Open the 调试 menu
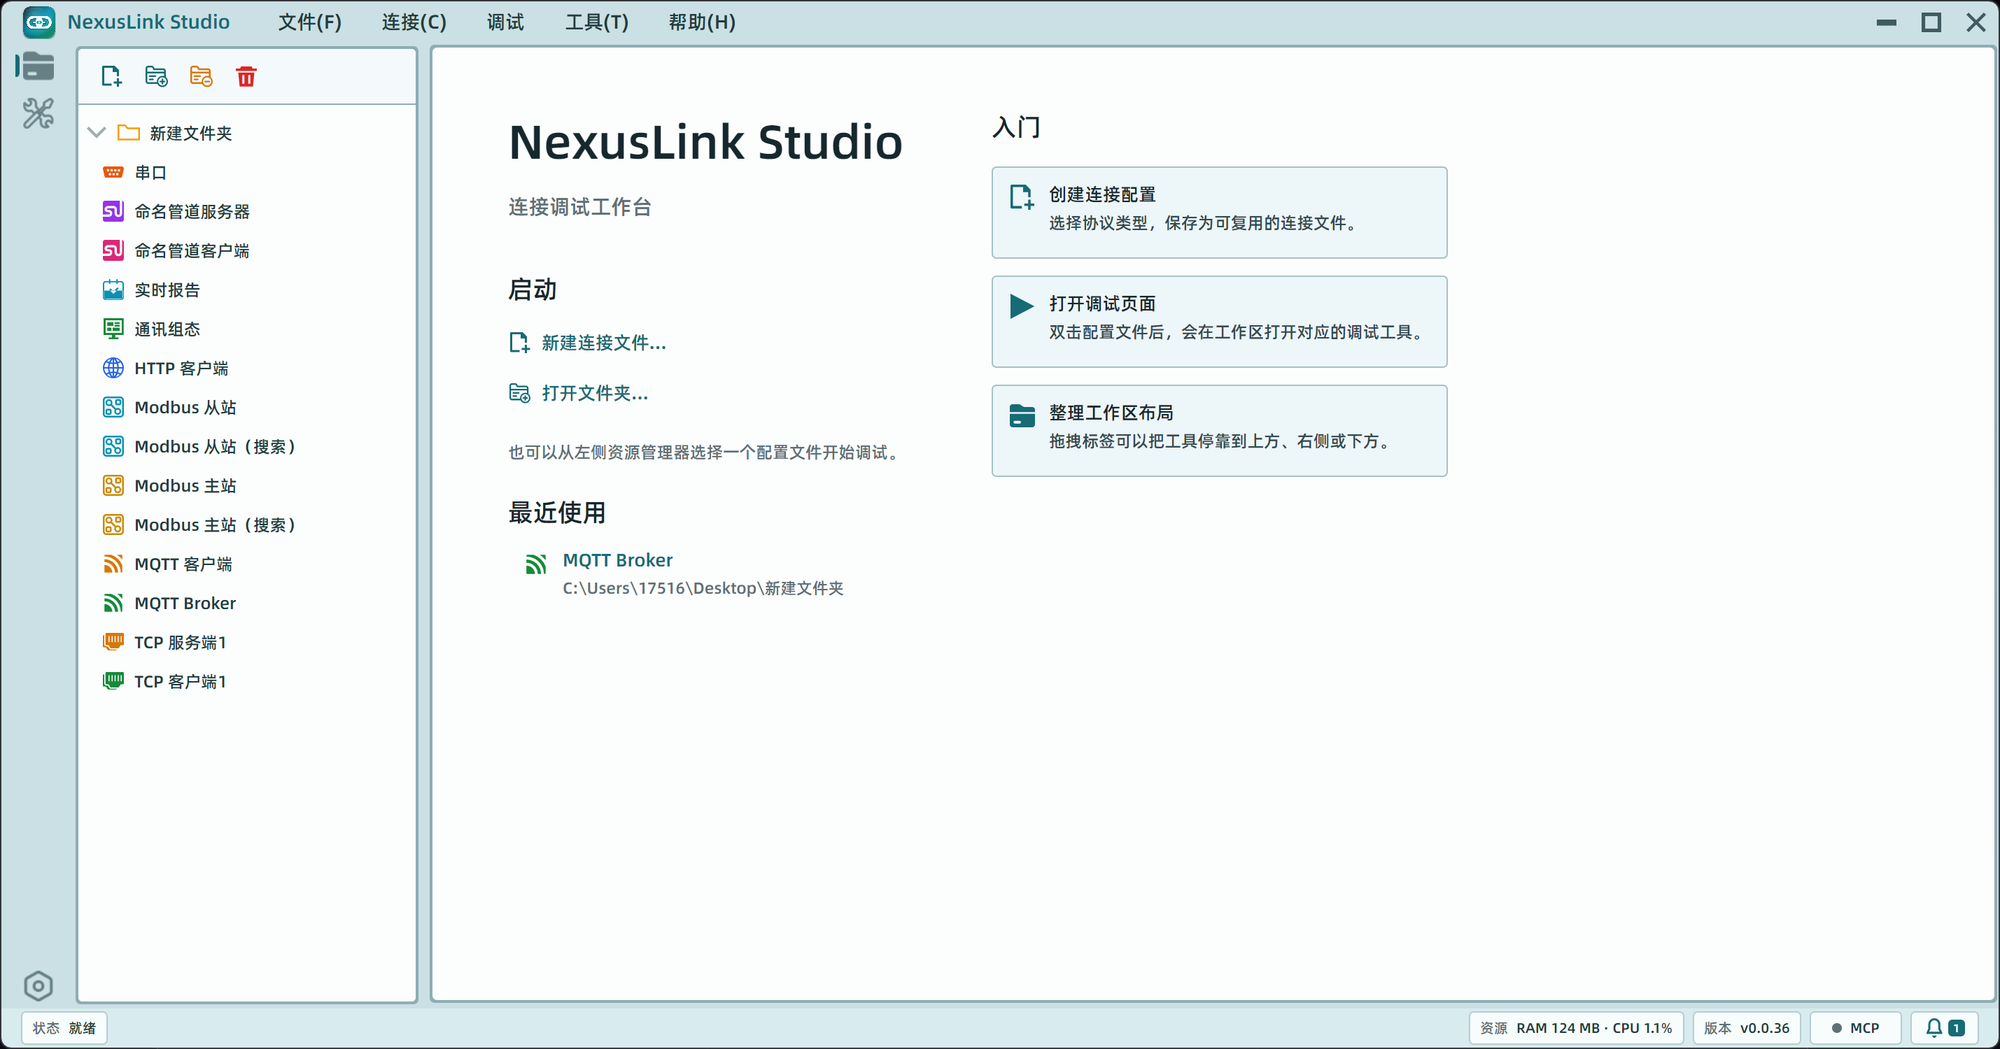Viewport: 2000px width, 1049px height. [x=505, y=22]
